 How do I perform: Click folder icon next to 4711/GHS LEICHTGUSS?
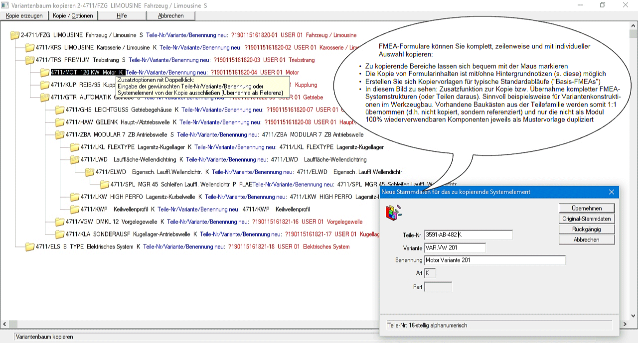[60, 110]
